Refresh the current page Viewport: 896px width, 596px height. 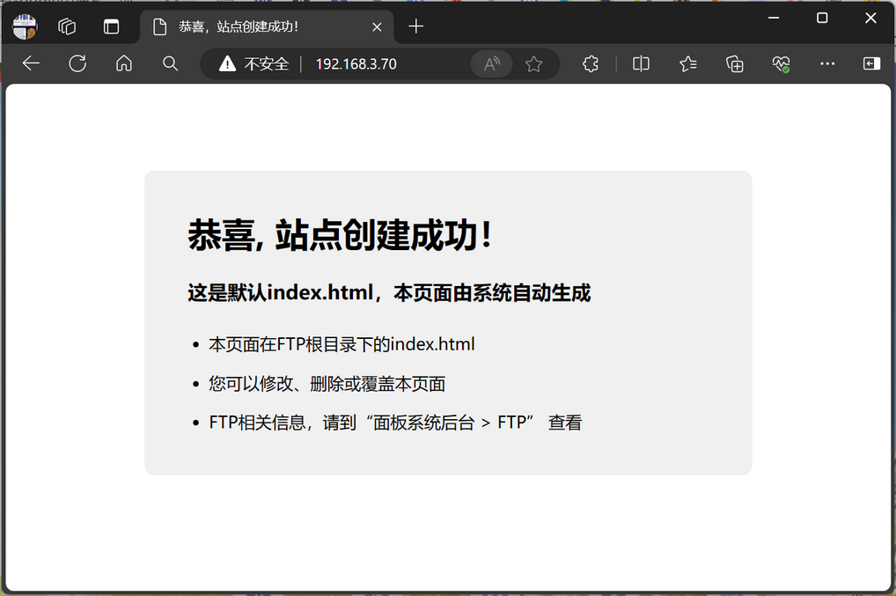(x=77, y=63)
